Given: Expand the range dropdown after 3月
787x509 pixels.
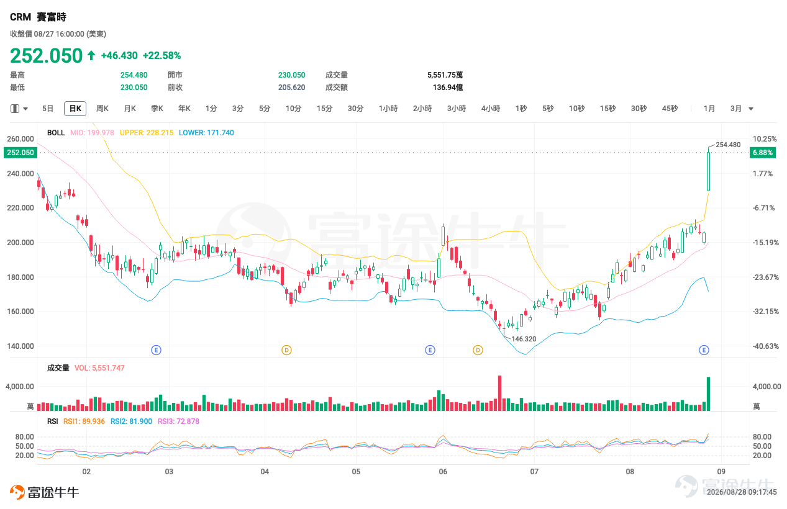Looking at the screenshot, I should (x=751, y=109).
